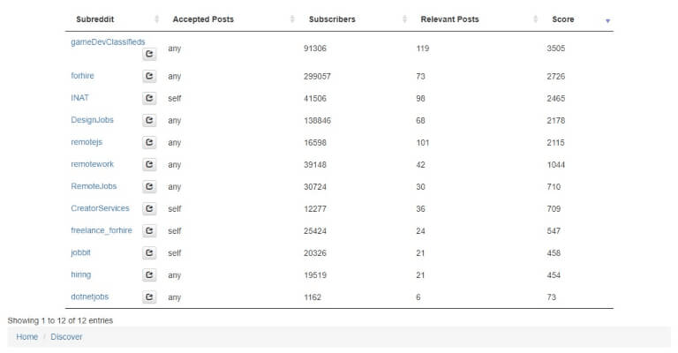
Task: Sort table by Subreddit column
Action: pyautogui.click(x=95, y=19)
